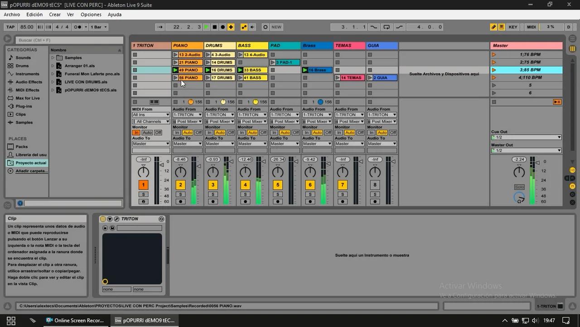Viewport: 580px width, 327px height.
Task: Open the MIDI From dropdown showing All Ins
Action: pyautogui.click(x=150, y=114)
